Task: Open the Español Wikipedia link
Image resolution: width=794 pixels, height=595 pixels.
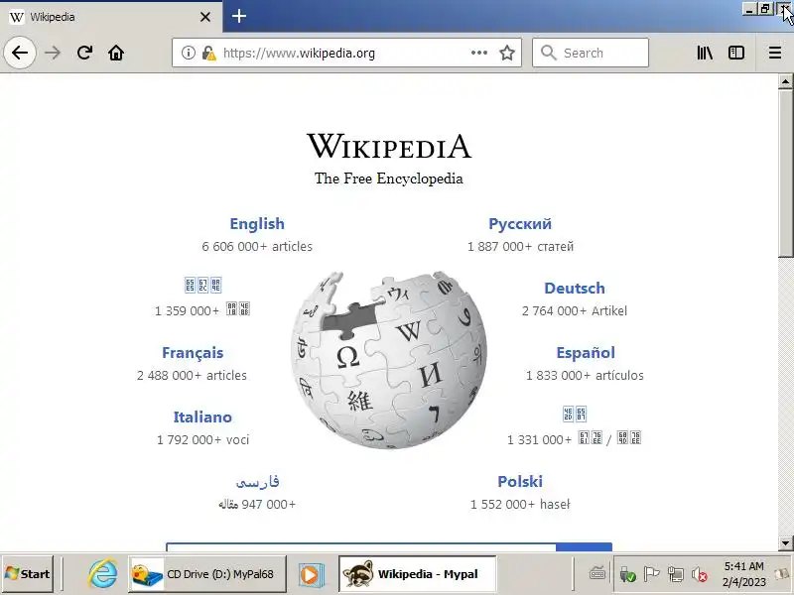Action: (x=586, y=353)
